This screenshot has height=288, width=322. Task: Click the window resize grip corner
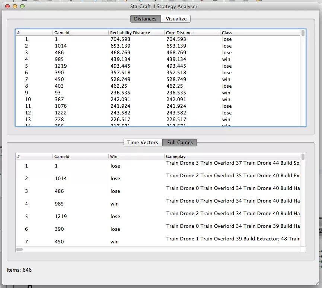click(316, 283)
